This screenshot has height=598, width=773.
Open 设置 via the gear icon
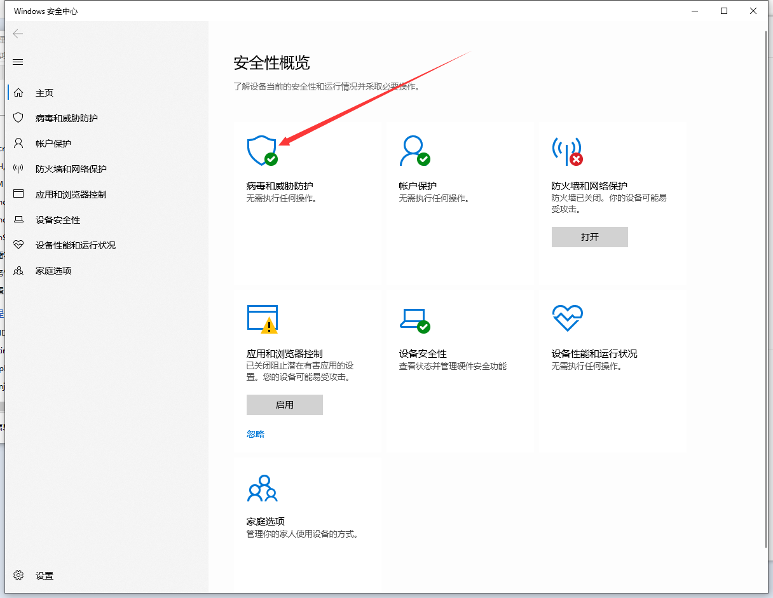[18, 576]
